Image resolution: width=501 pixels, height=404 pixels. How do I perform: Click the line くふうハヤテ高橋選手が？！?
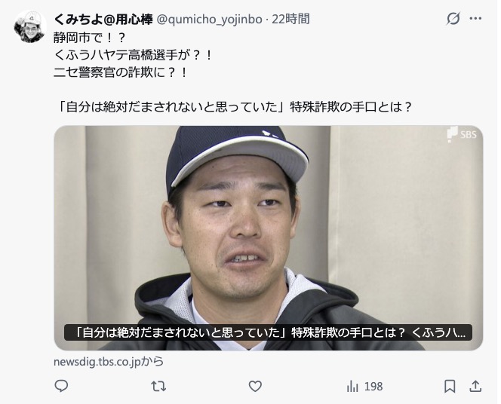click(x=134, y=55)
